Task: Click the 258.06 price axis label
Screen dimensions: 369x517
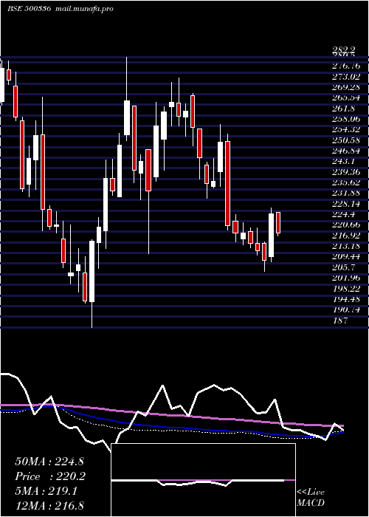Action: tap(346, 119)
